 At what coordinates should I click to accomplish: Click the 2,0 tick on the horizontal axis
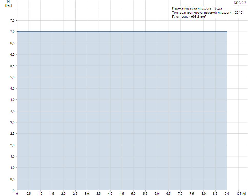(x=64, y=194)
